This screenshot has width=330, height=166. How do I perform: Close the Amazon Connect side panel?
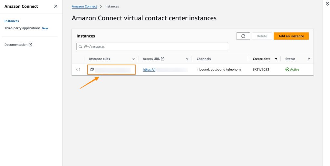56,6
